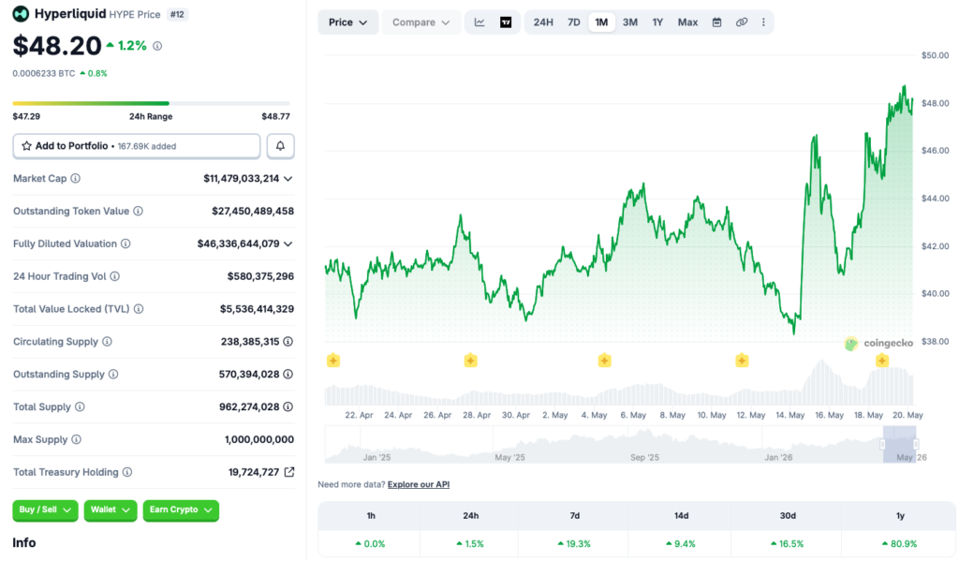Viewport: 959px width, 561px height.
Task: Open Market Cap info tooltip icon
Action: (75, 179)
